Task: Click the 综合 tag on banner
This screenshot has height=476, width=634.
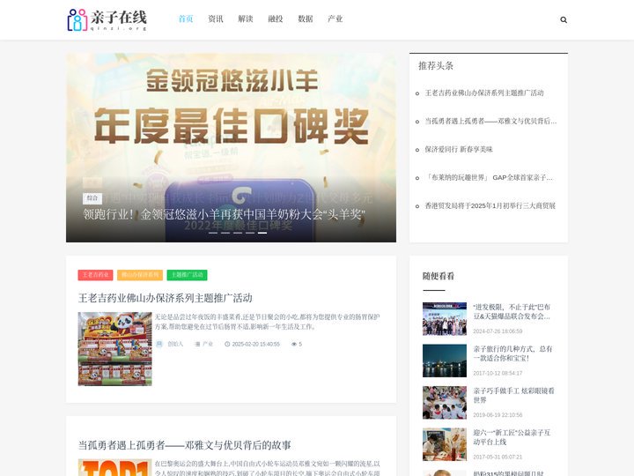Action: coord(92,198)
